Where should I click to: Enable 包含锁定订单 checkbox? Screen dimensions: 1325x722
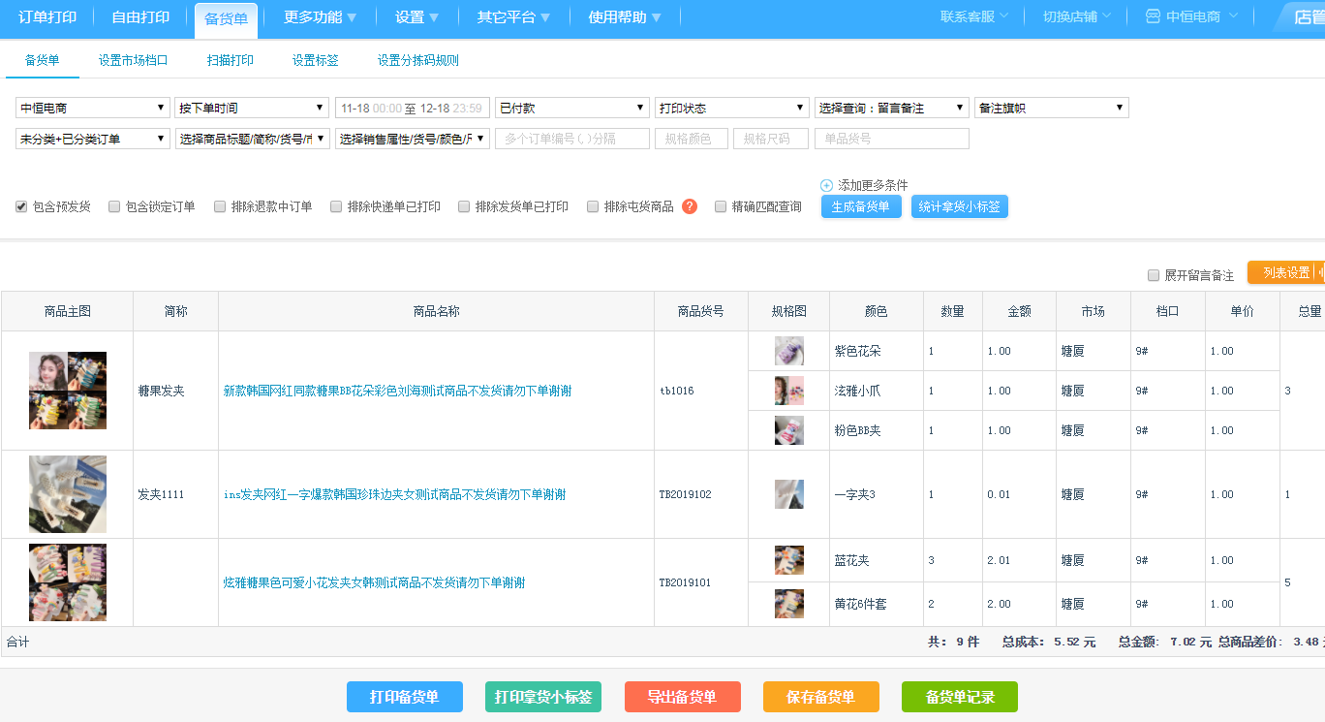click(114, 206)
